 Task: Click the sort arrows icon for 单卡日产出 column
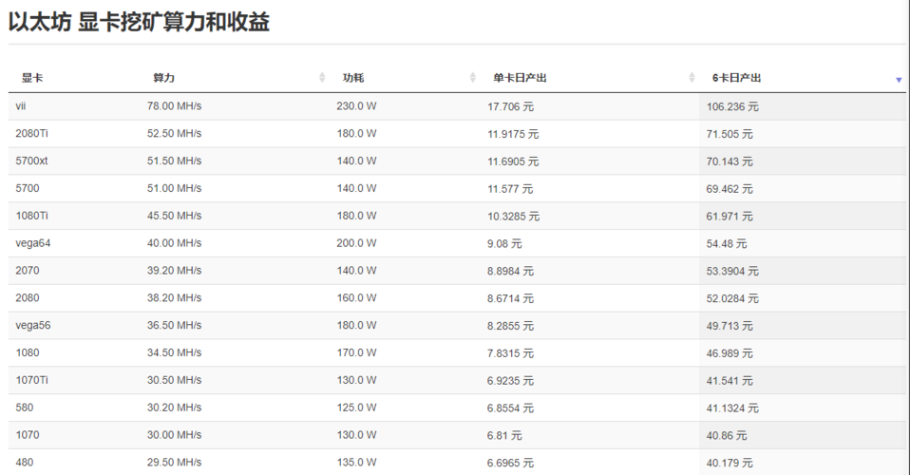click(692, 78)
